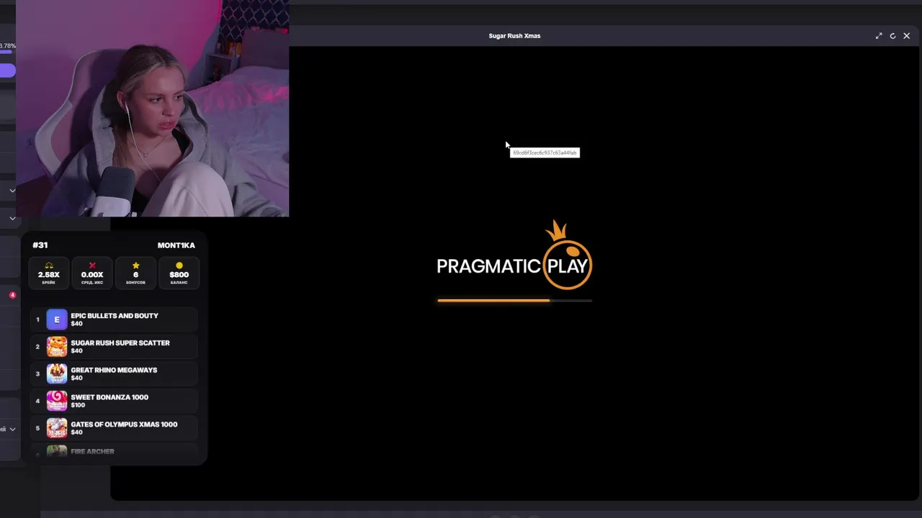Screen dimensions: 922x518
Task: Click the "SUGAR RUSH SUPER SCATTER" title
Action: click(x=120, y=343)
